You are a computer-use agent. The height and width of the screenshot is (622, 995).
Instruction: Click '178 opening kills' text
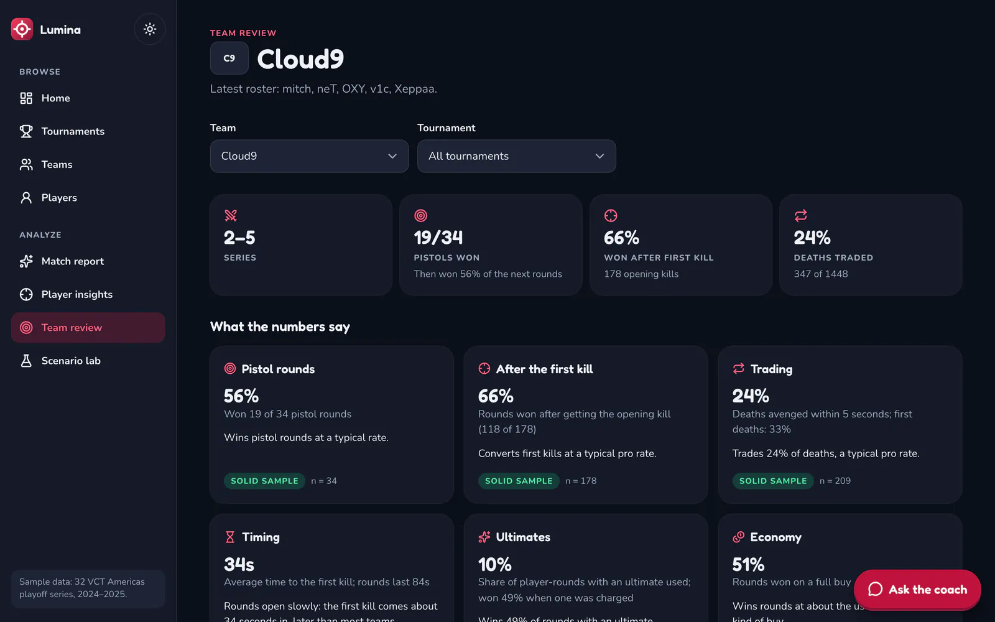pyautogui.click(x=641, y=274)
